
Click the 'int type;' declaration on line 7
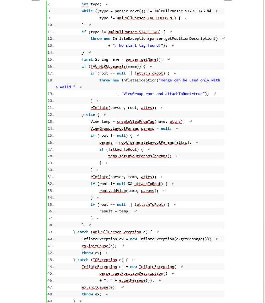coord(91,4)
